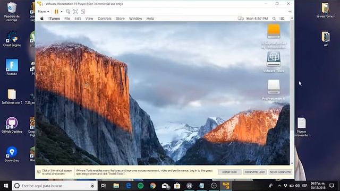The width and height of the screenshot is (340, 191).
Task: Open OBS Studio from the taskbar
Action: (214, 186)
